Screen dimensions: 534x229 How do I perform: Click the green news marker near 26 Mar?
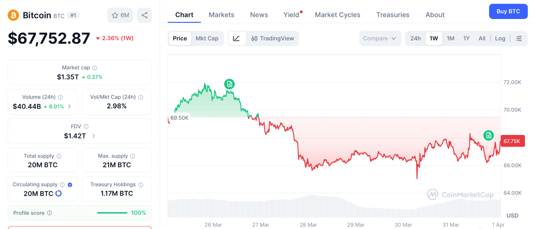click(229, 84)
